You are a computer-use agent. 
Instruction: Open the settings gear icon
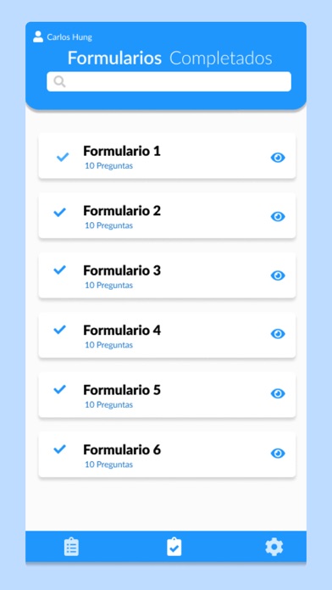click(274, 547)
